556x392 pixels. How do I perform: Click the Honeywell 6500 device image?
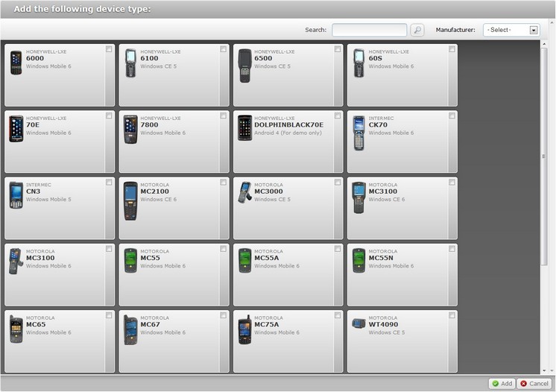point(244,66)
